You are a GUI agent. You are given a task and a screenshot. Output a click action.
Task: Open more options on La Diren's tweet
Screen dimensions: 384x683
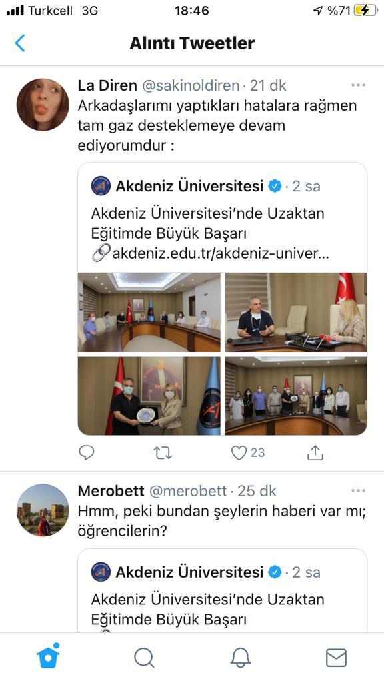pyautogui.click(x=358, y=85)
